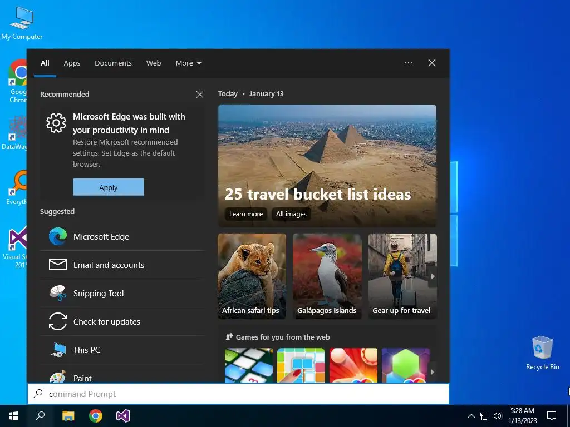570x427 pixels.
Task: Open Microsoft Edge from suggested list
Action: click(x=122, y=237)
